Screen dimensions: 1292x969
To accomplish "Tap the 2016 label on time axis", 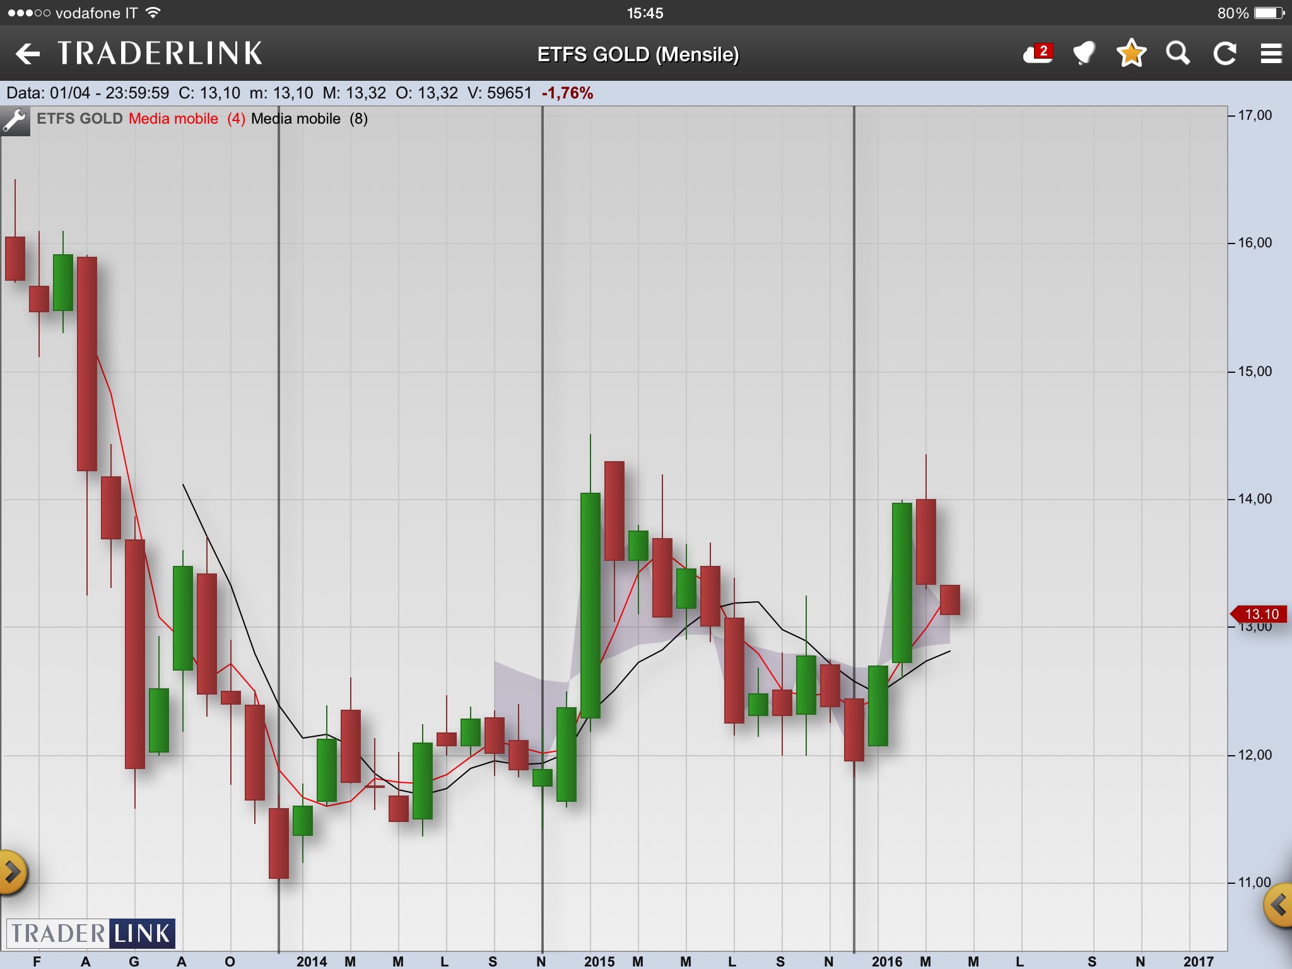I will click(887, 961).
